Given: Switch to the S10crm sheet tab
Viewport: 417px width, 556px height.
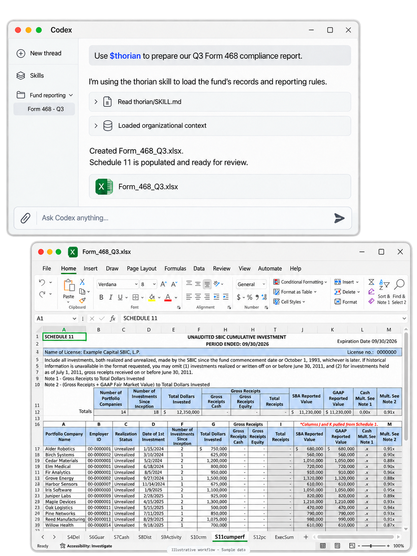Looking at the screenshot, I should click(199, 537).
